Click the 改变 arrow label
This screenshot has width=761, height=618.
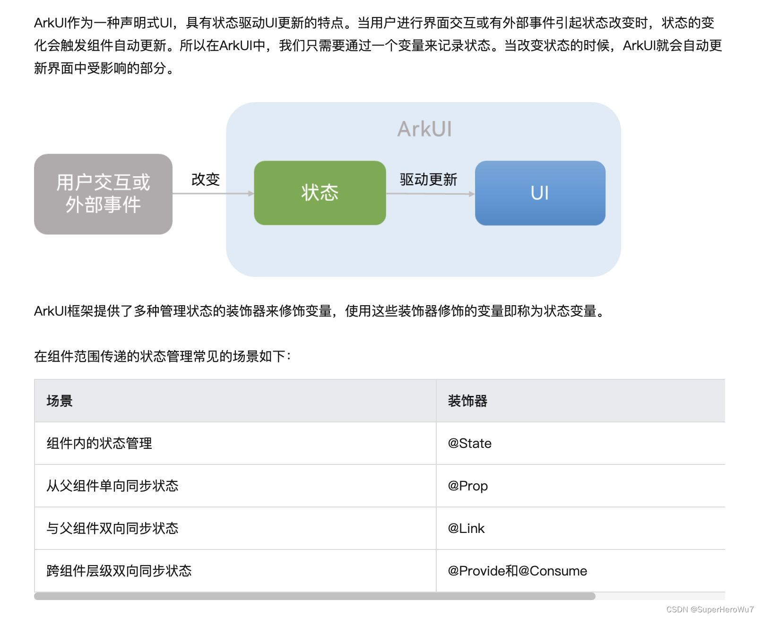click(206, 180)
